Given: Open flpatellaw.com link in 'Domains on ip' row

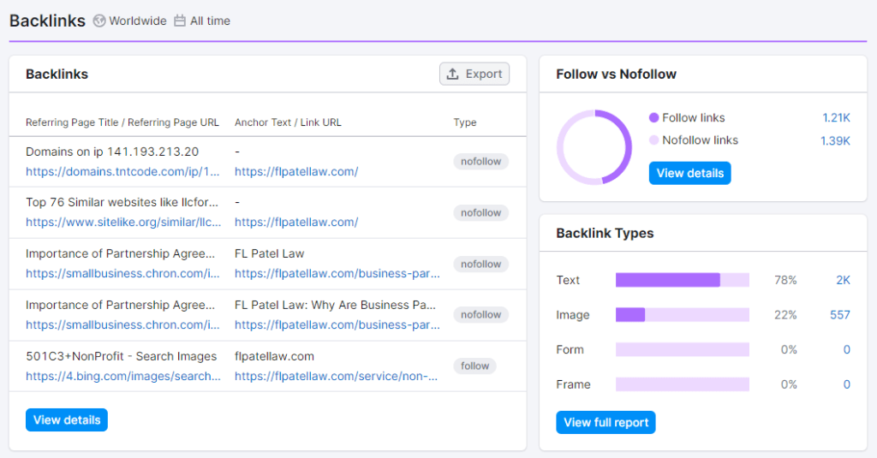Looking at the screenshot, I should click(x=296, y=172).
